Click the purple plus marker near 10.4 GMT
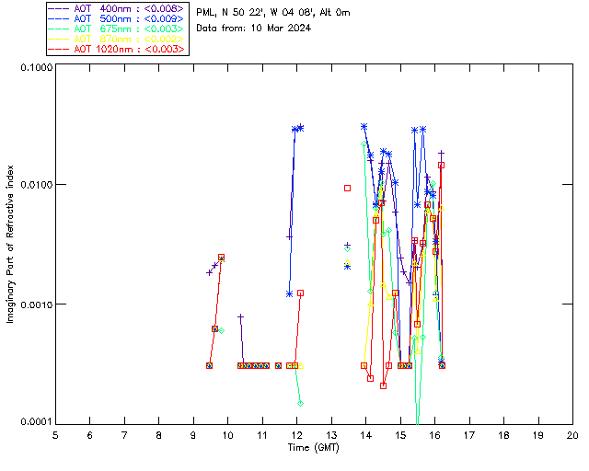The width and height of the screenshot is (589, 471). (241, 317)
